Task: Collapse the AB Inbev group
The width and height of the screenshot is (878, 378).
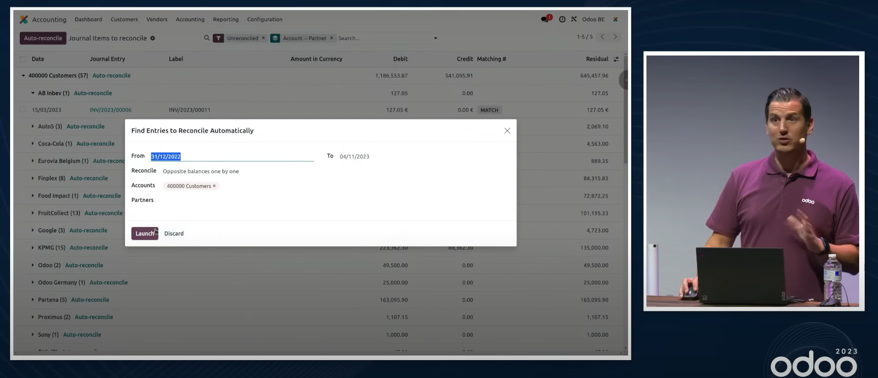Action: coord(33,93)
